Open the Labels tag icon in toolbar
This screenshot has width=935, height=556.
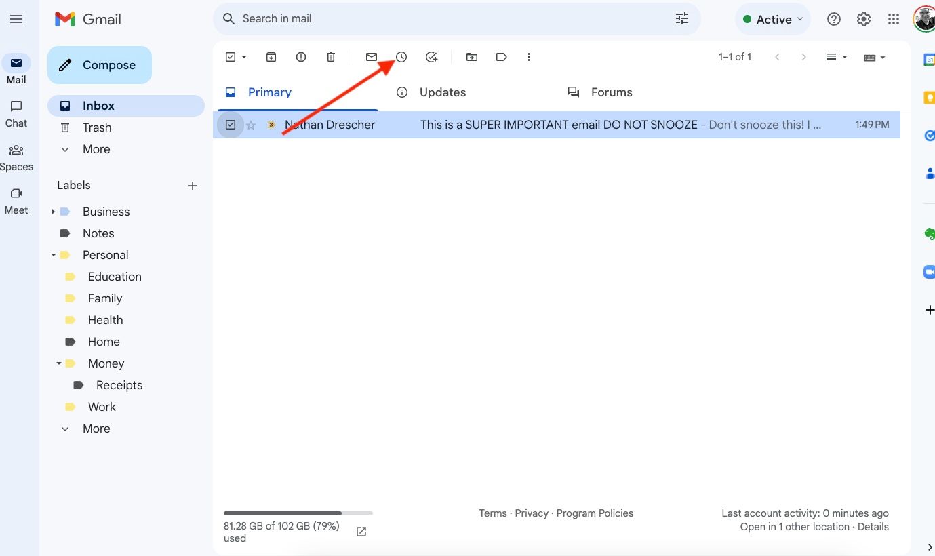point(502,57)
